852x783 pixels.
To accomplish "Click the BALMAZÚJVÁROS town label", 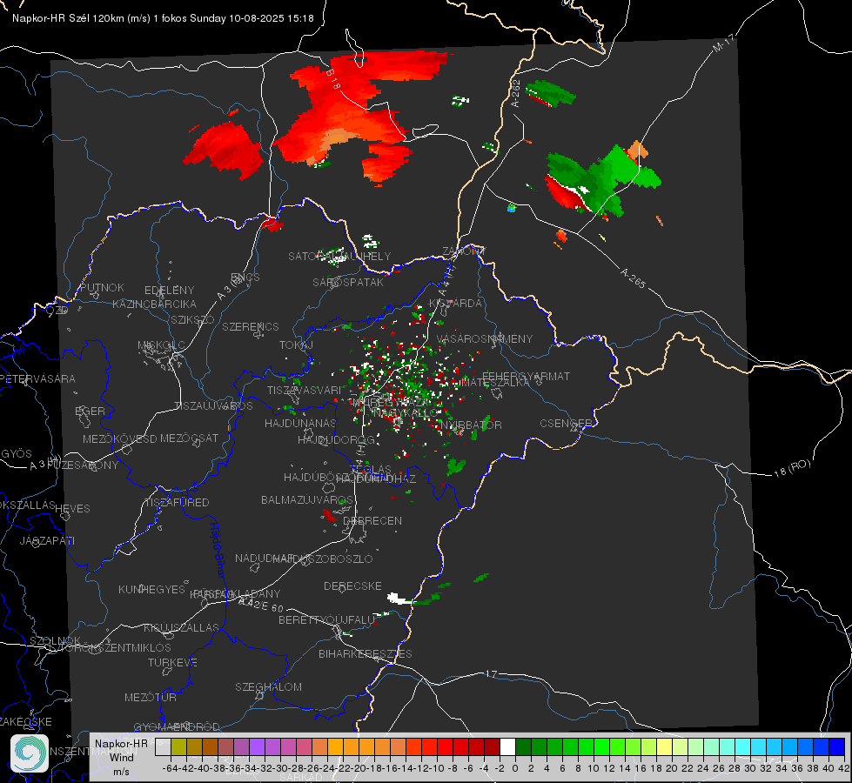I will click(307, 499).
